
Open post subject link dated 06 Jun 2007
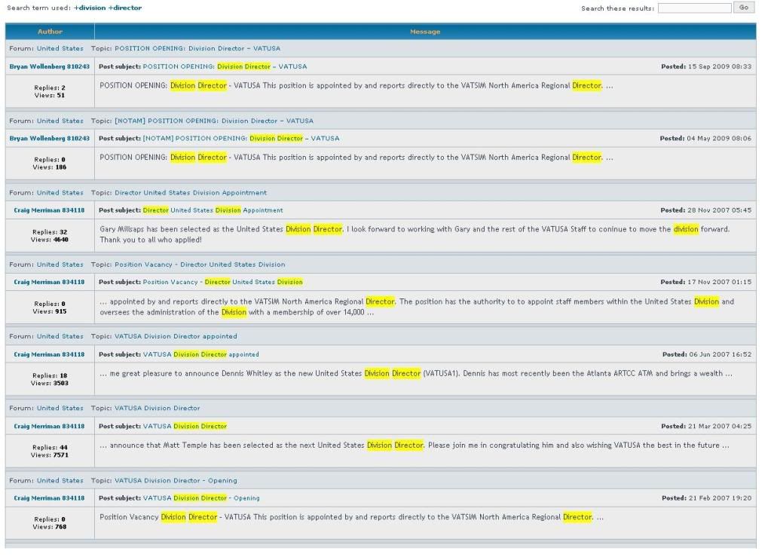[200, 354]
